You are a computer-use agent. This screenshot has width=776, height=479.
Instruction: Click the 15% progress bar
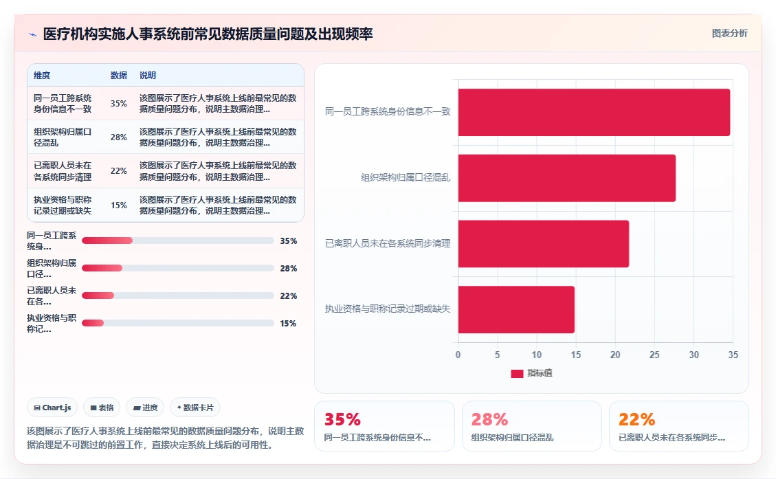point(177,323)
